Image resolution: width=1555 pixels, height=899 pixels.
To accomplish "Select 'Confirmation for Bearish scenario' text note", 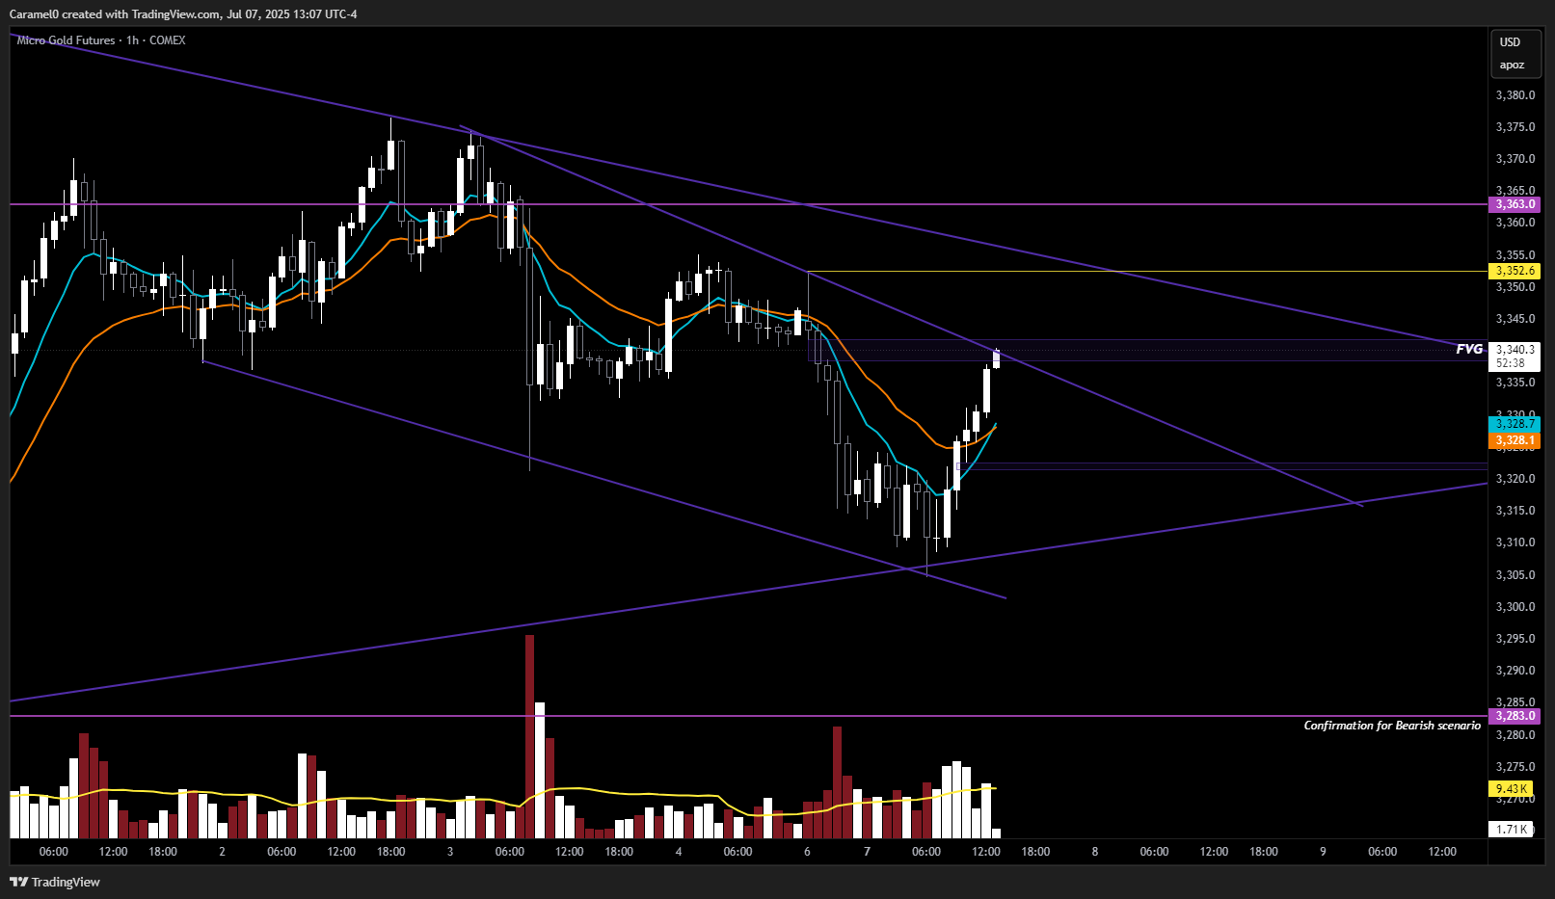I will [1392, 726].
